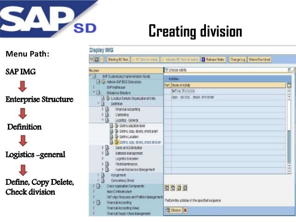The width and height of the screenshot is (296, 222).
Task: Collapse the Logistics - General node
Action: tap(103, 120)
